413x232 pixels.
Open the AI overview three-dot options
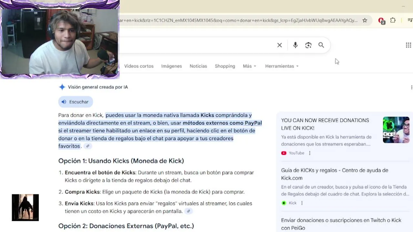(411, 87)
